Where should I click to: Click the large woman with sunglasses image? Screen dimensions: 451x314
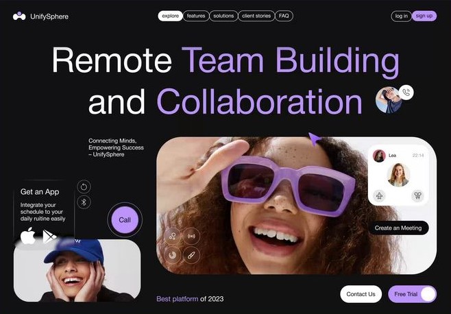(x=296, y=206)
